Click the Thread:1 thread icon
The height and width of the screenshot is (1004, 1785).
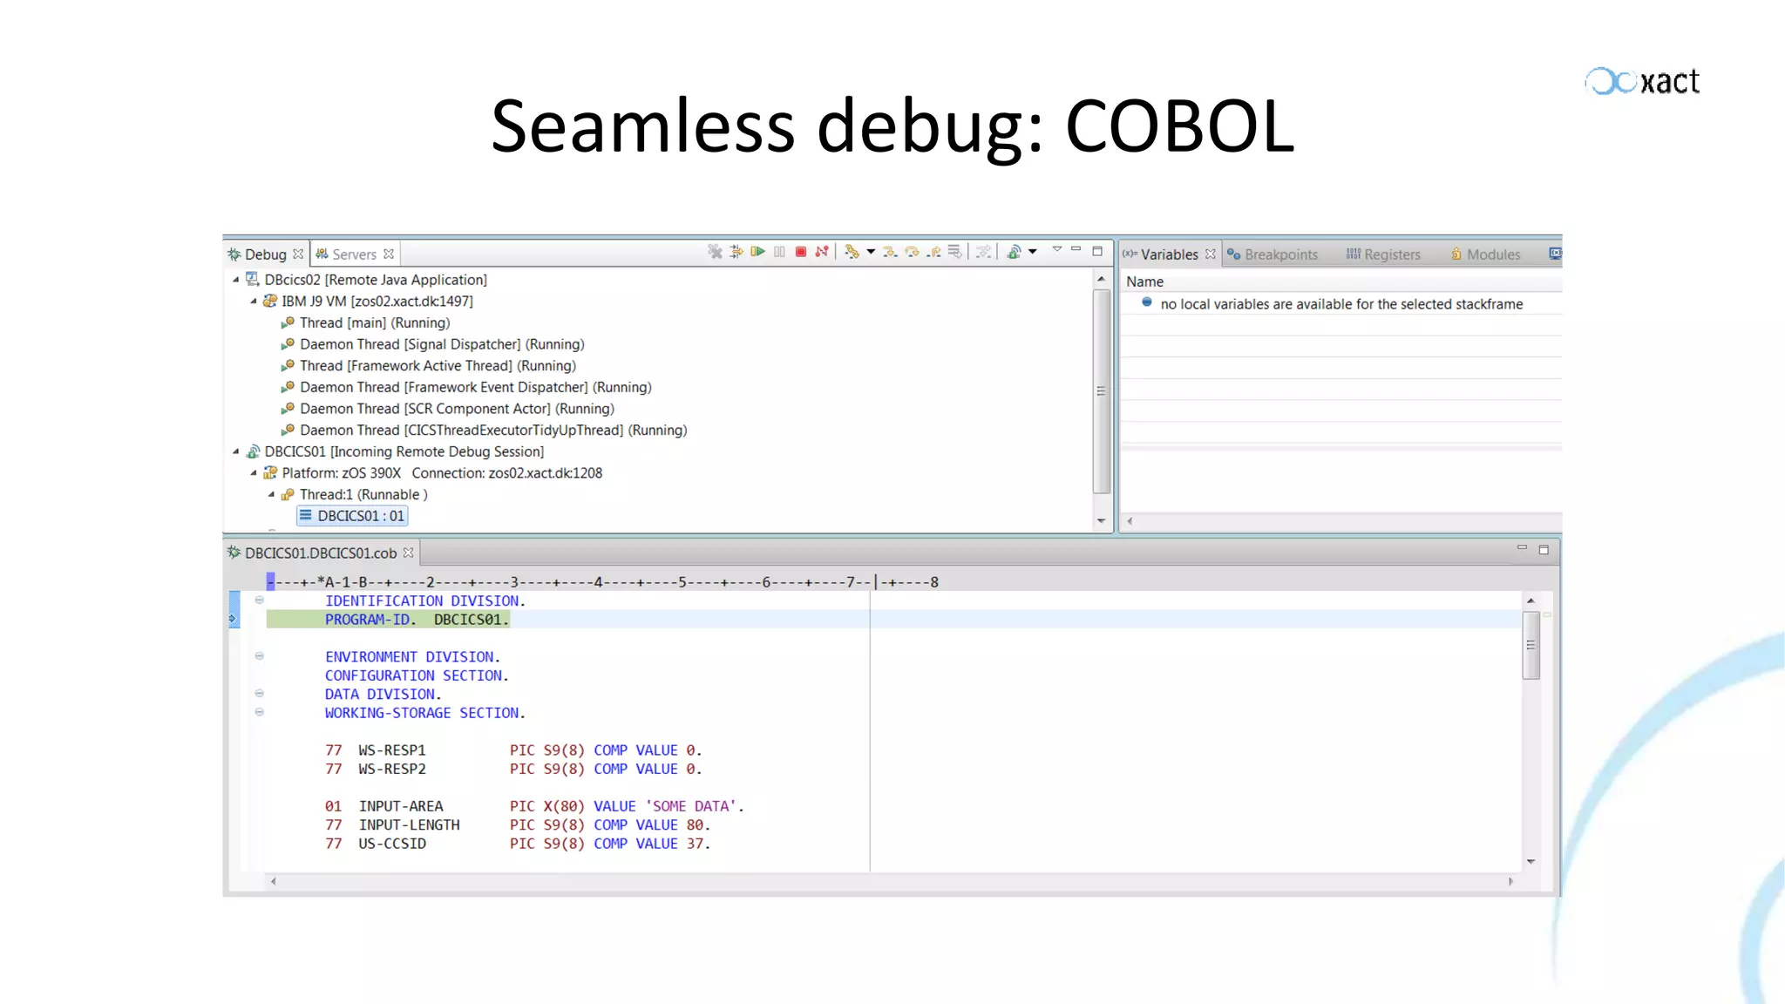coord(288,494)
